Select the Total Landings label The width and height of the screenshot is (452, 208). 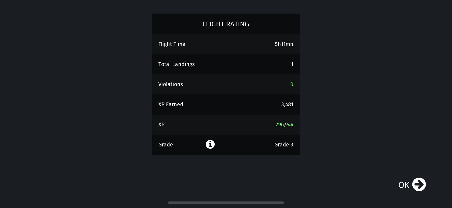[x=176, y=64]
